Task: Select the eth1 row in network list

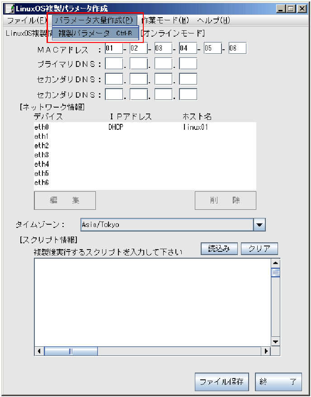Action: pos(145,137)
